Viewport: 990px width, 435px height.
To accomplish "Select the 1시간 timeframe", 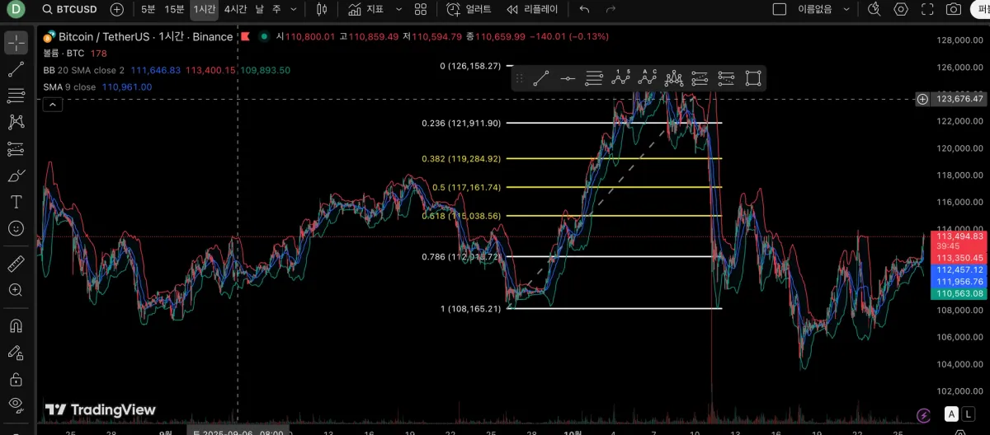I will [204, 9].
